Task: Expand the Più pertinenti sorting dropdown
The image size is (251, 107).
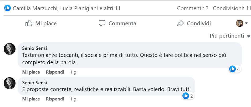Action: 230,36
